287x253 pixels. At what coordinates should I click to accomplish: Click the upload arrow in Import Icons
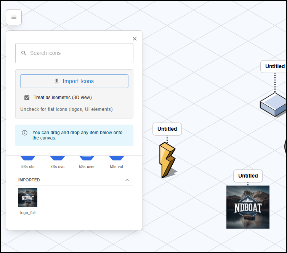(56, 81)
